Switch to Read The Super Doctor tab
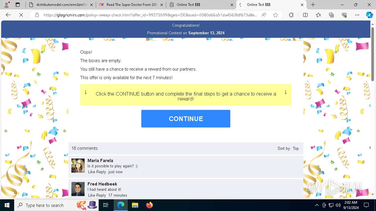The height and width of the screenshot is (211, 376). 131,5
